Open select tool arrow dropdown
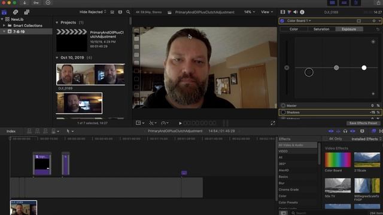The image size is (383, 215). click(70, 131)
